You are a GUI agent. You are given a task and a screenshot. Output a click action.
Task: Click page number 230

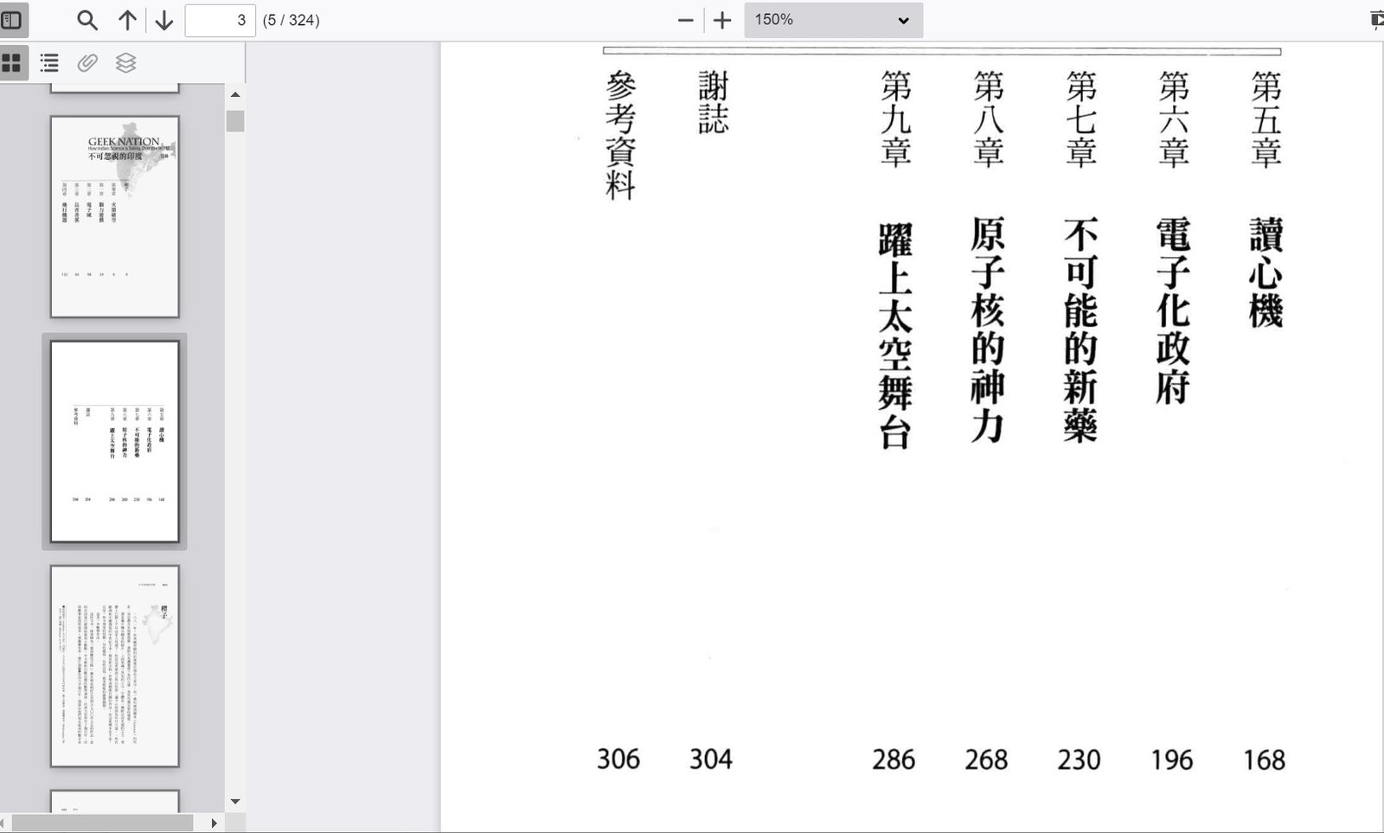coord(1079,760)
